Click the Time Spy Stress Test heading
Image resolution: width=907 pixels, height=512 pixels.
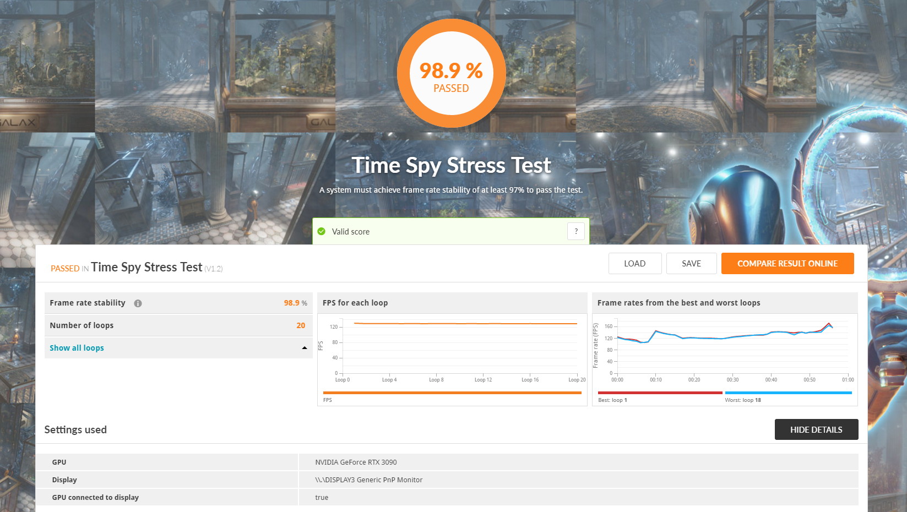(451, 165)
